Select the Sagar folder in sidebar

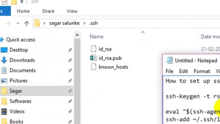click(37, 91)
